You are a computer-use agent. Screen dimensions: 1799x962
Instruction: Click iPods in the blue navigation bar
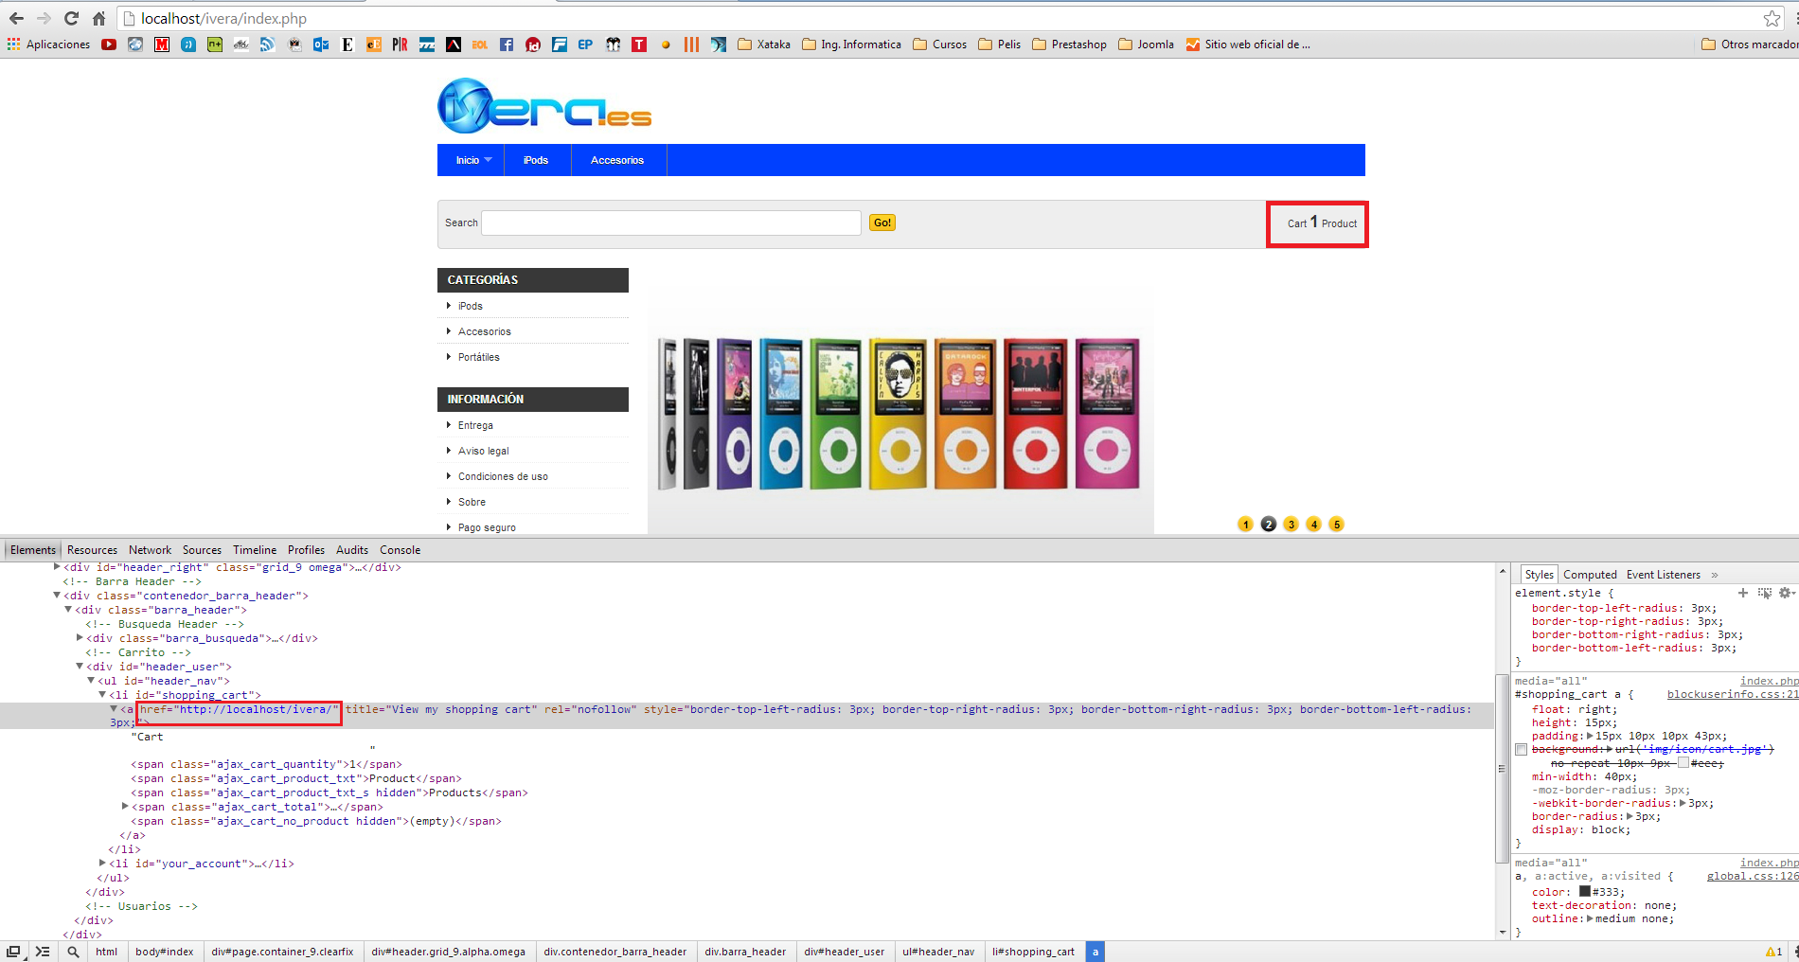[x=536, y=160]
